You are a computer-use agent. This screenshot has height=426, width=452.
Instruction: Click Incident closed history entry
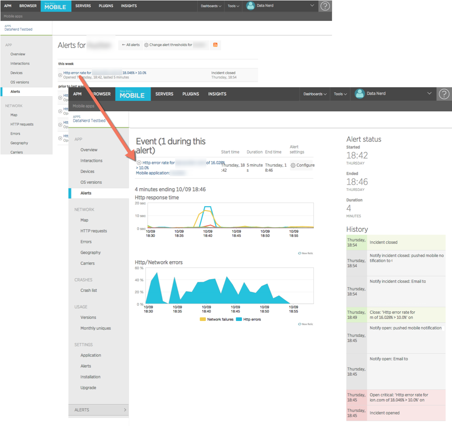click(x=395, y=242)
